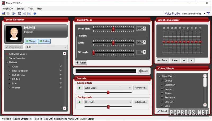This screenshot has height=121, width=212.
Task: Enable the Gapper after effect
Action: [162, 89]
